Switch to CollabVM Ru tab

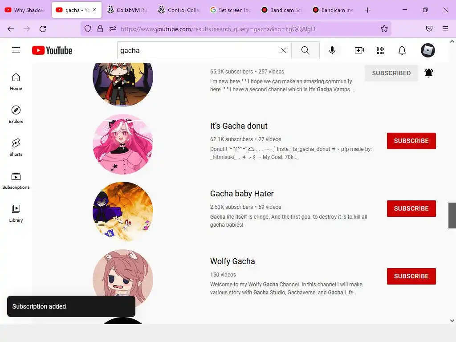(x=127, y=10)
